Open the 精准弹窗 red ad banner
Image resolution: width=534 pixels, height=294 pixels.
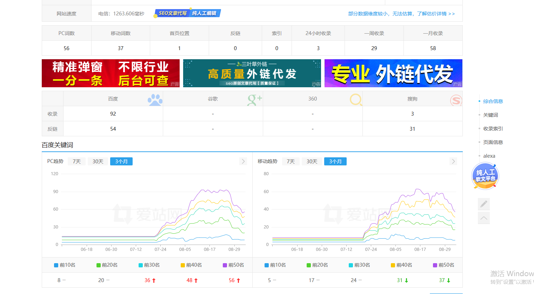pyautogui.click(x=111, y=73)
